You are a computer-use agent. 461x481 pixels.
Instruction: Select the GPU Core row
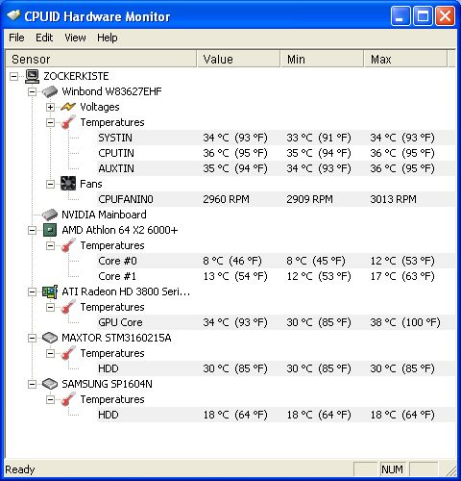click(x=276, y=322)
